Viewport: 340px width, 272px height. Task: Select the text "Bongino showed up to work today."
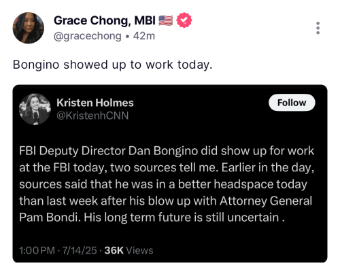113,65
